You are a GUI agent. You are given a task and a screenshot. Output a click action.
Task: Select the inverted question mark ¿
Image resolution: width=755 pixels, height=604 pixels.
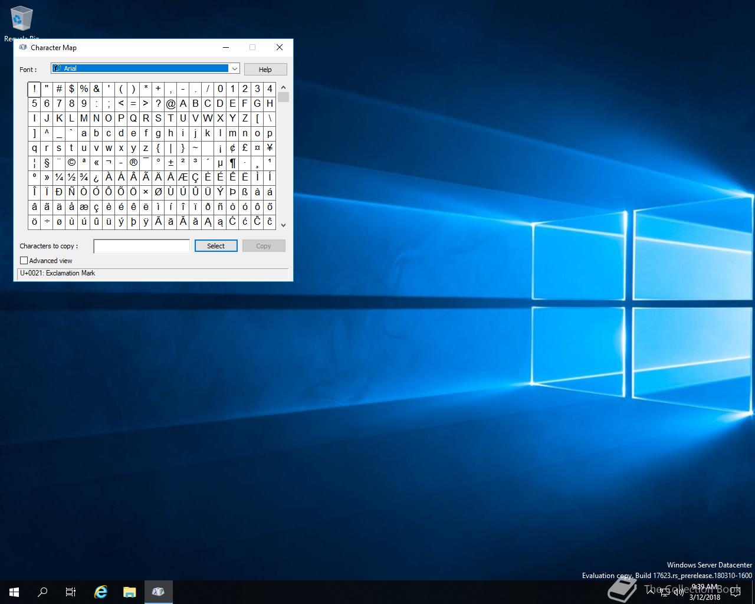96,177
